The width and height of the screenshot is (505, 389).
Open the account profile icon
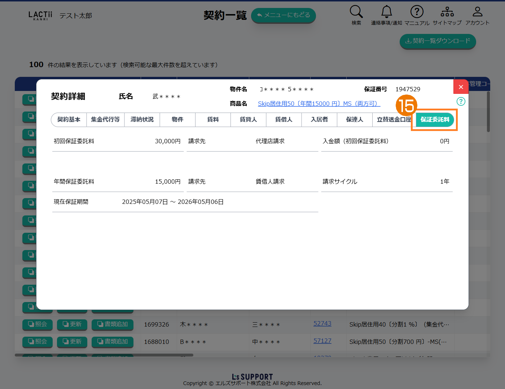point(477,12)
